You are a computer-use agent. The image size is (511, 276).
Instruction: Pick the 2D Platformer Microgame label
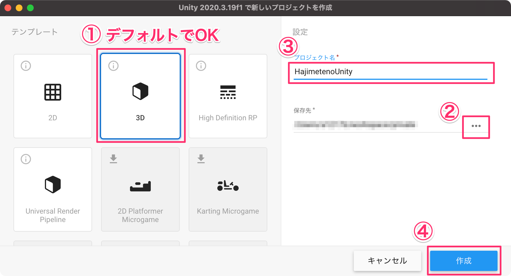(140, 215)
